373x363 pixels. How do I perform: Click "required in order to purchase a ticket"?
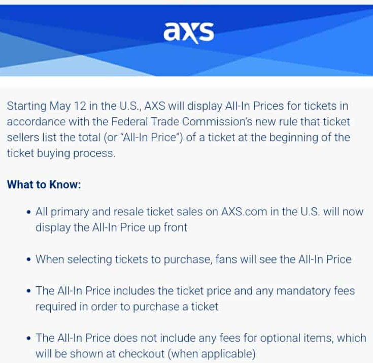[x=127, y=307]
